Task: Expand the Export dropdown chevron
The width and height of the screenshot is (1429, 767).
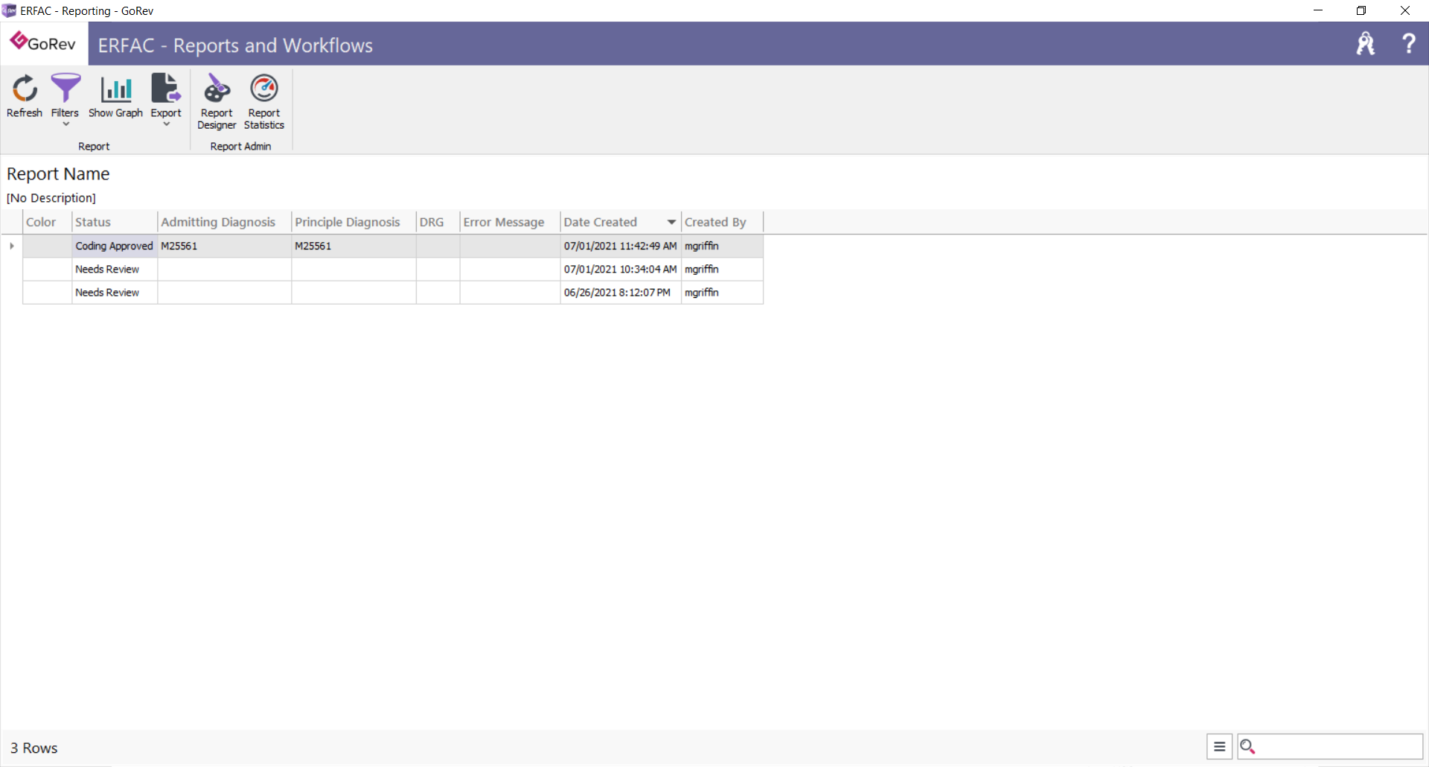Action: [x=166, y=124]
